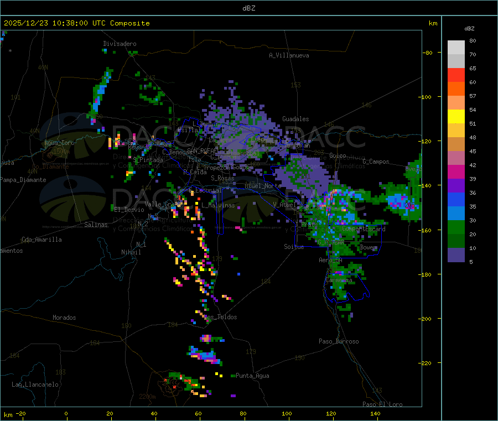Pick the purple 5 dBZ swatch

(456, 255)
